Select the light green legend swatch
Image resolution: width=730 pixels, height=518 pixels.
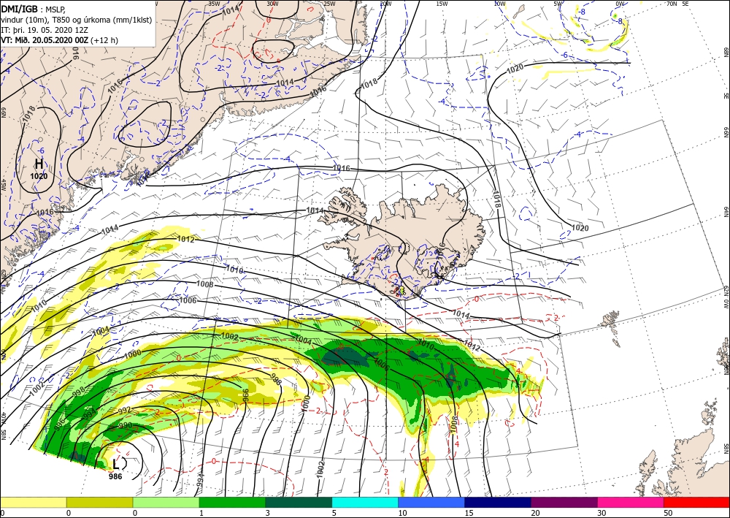[166, 502]
